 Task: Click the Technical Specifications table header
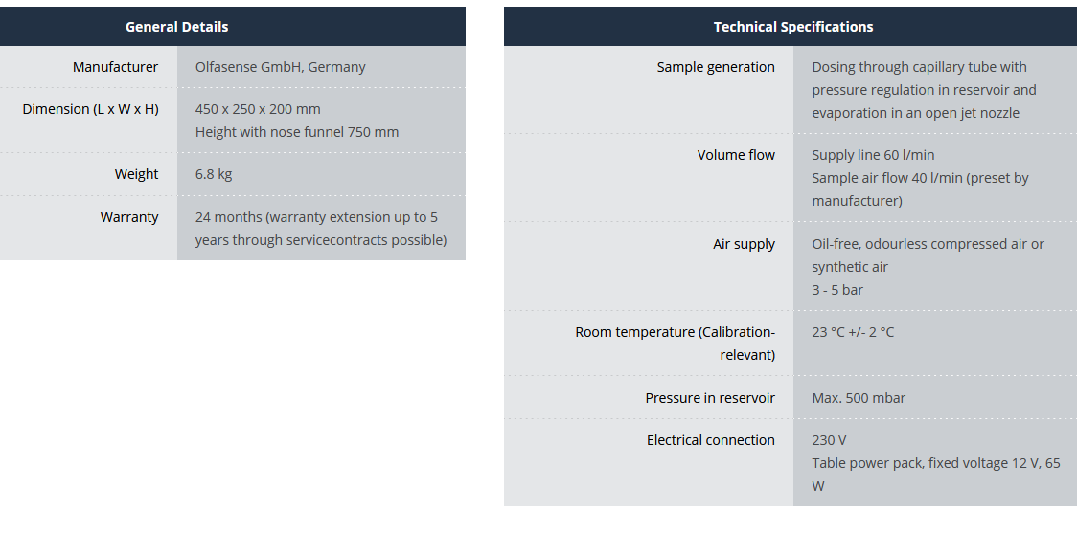793,27
